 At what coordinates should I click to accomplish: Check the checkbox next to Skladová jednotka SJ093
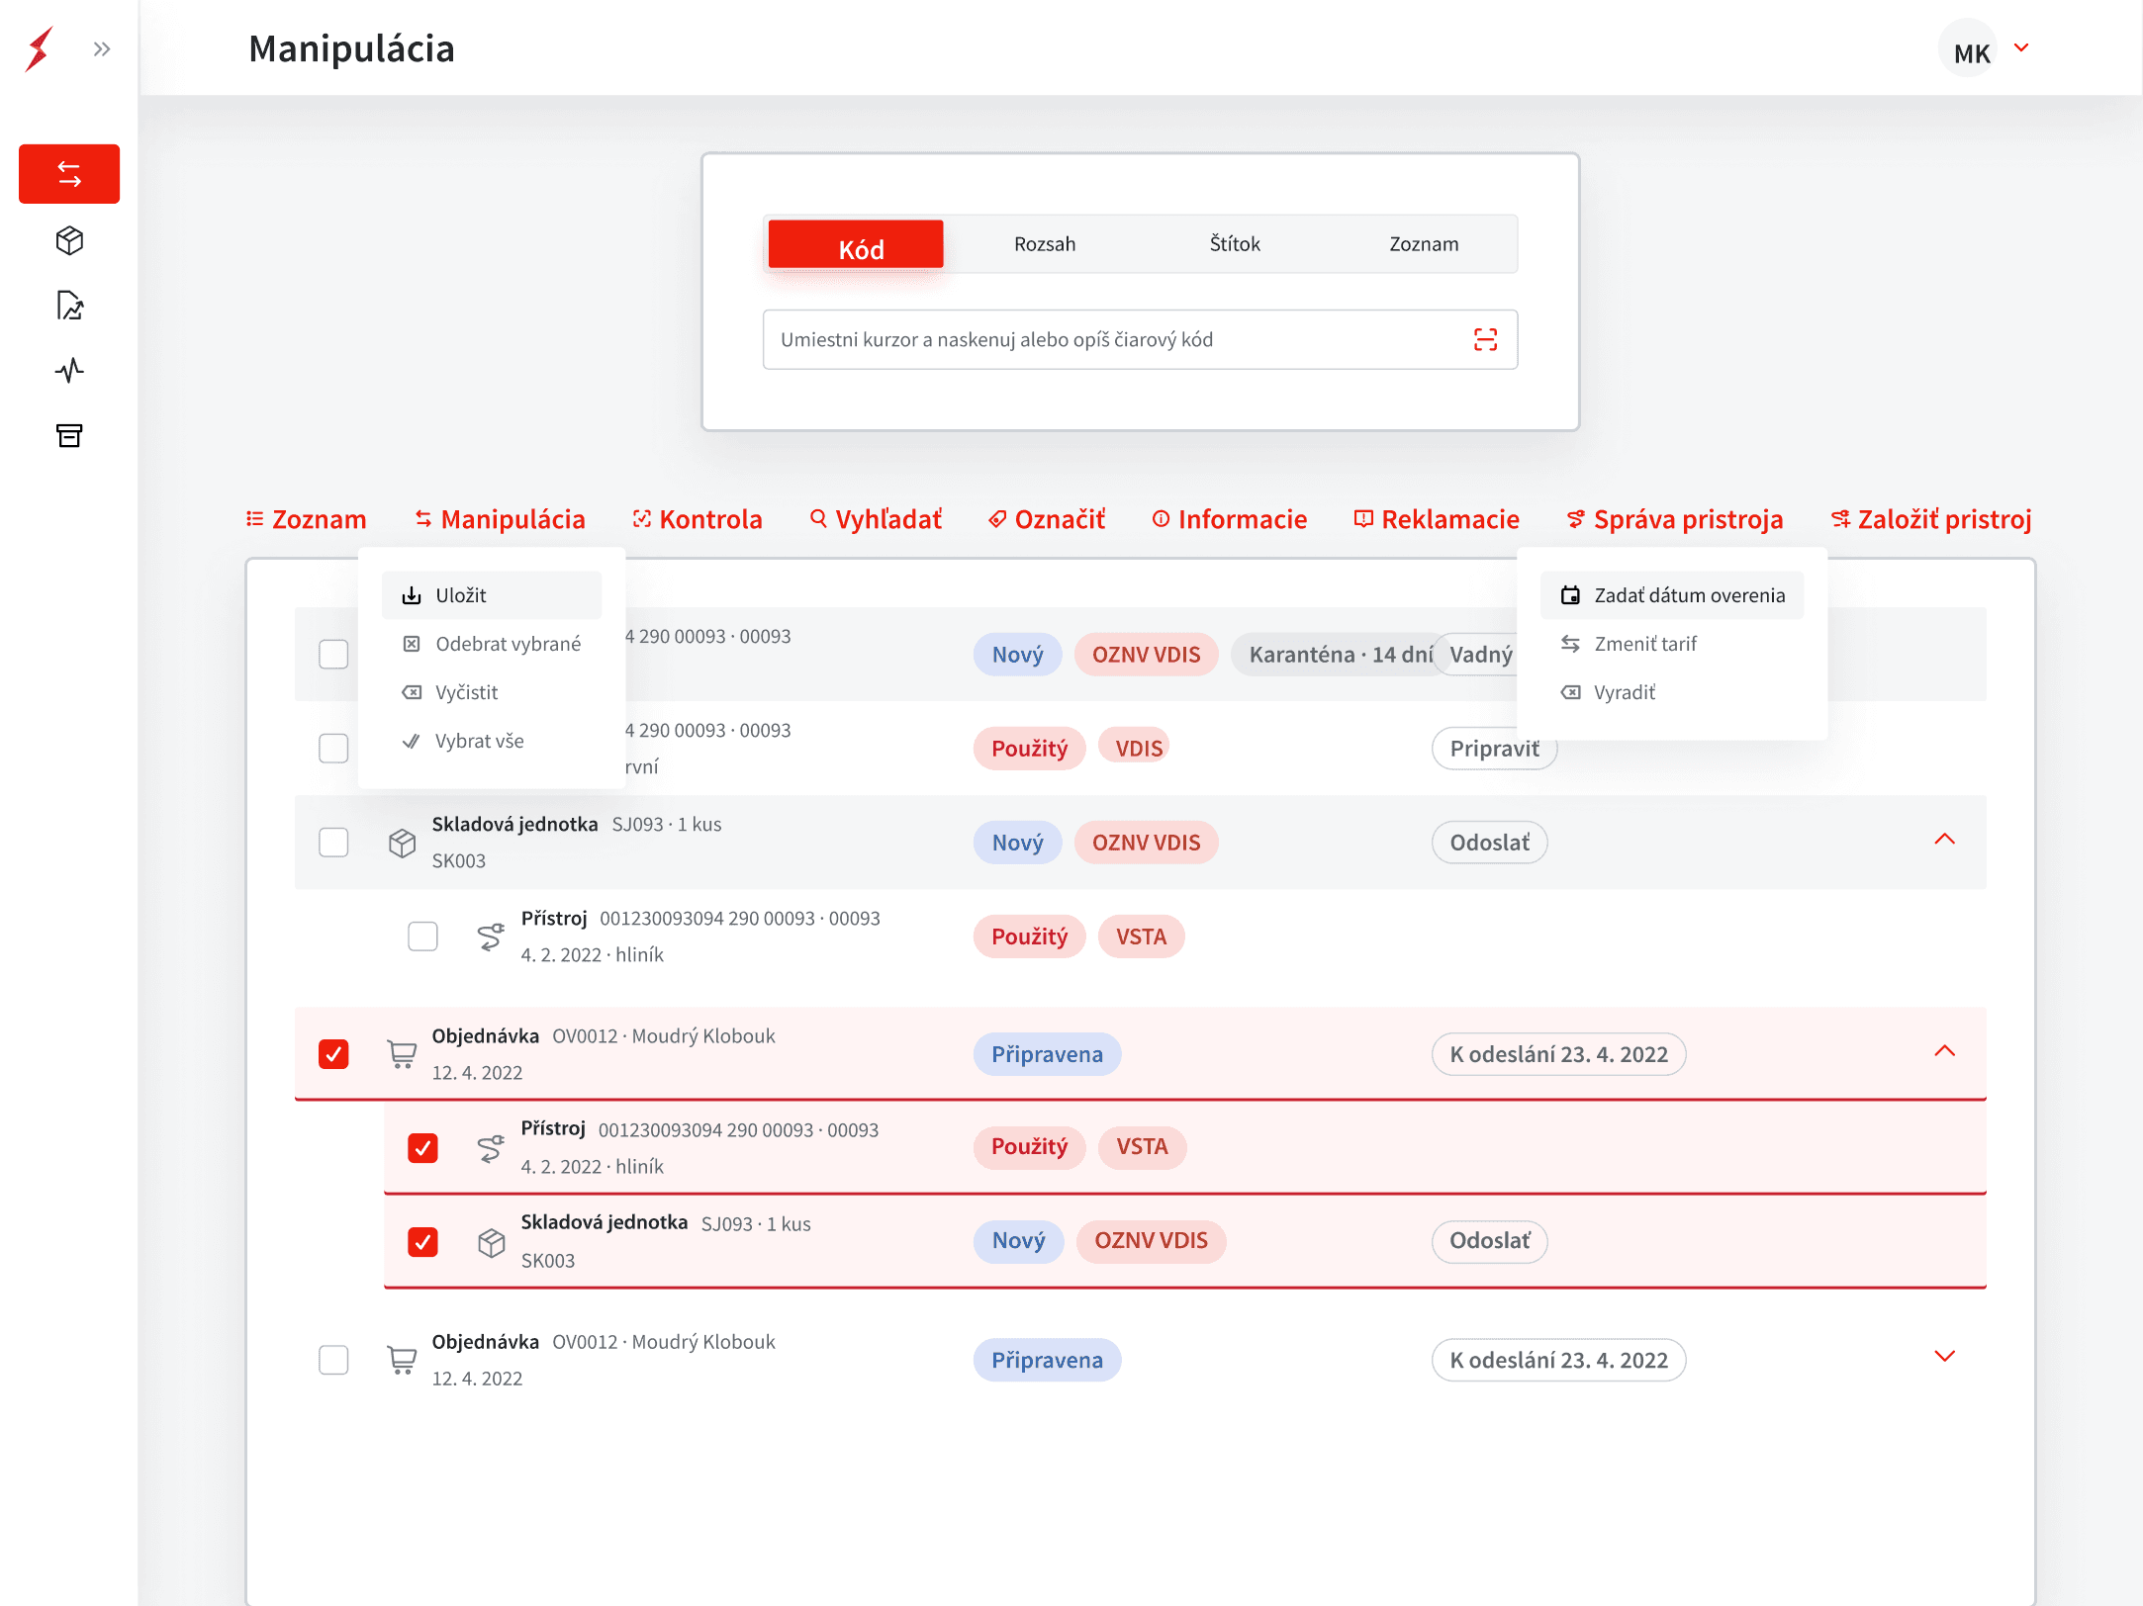point(334,842)
